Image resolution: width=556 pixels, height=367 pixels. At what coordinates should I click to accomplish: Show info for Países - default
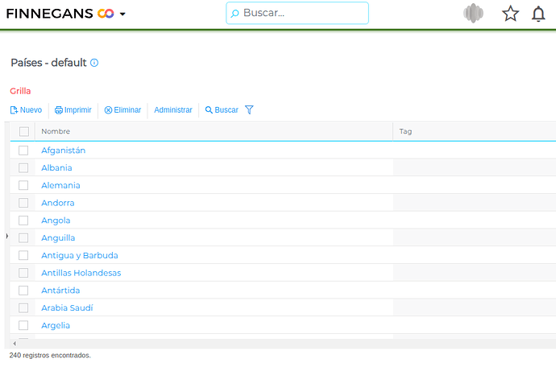coord(94,63)
